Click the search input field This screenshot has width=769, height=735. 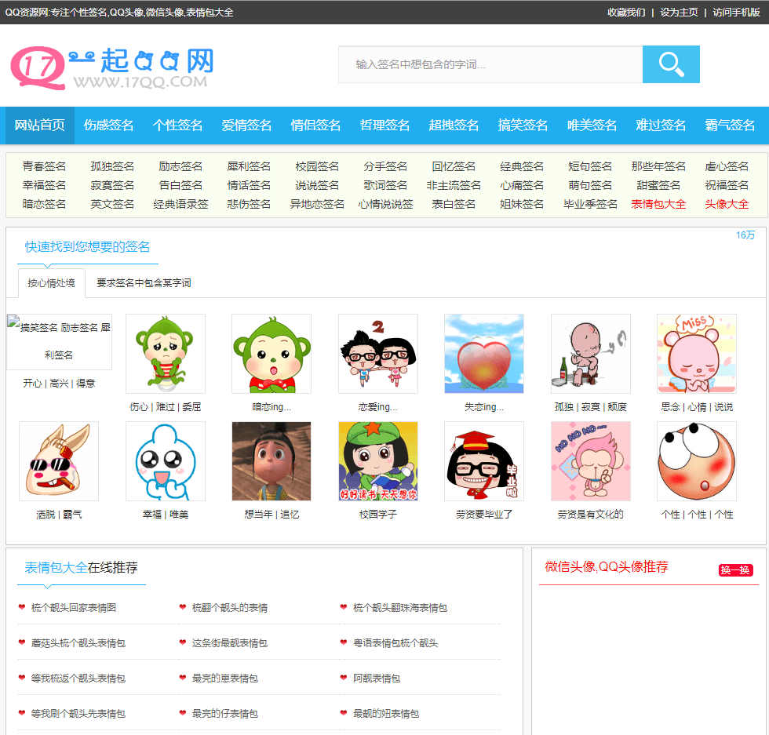click(x=487, y=64)
